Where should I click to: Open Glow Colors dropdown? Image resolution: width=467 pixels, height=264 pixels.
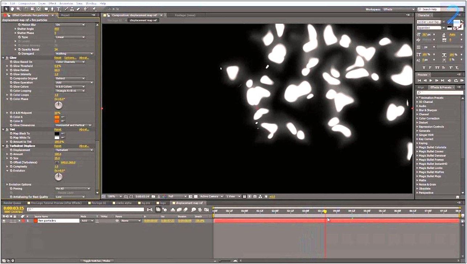click(70, 87)
